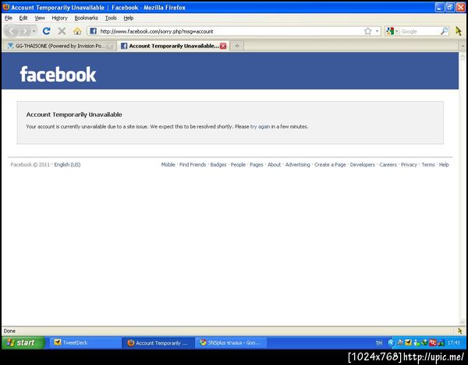
Task: Open the Bookmarks menu
Action: tap(87, 18)
